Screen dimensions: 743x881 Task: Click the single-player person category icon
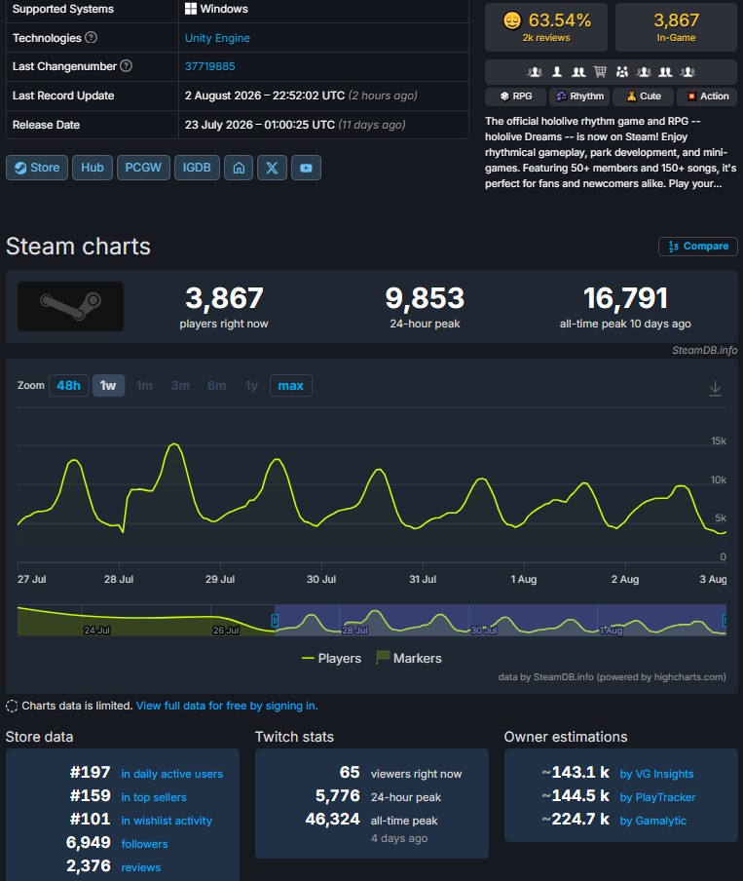(557, 71)
